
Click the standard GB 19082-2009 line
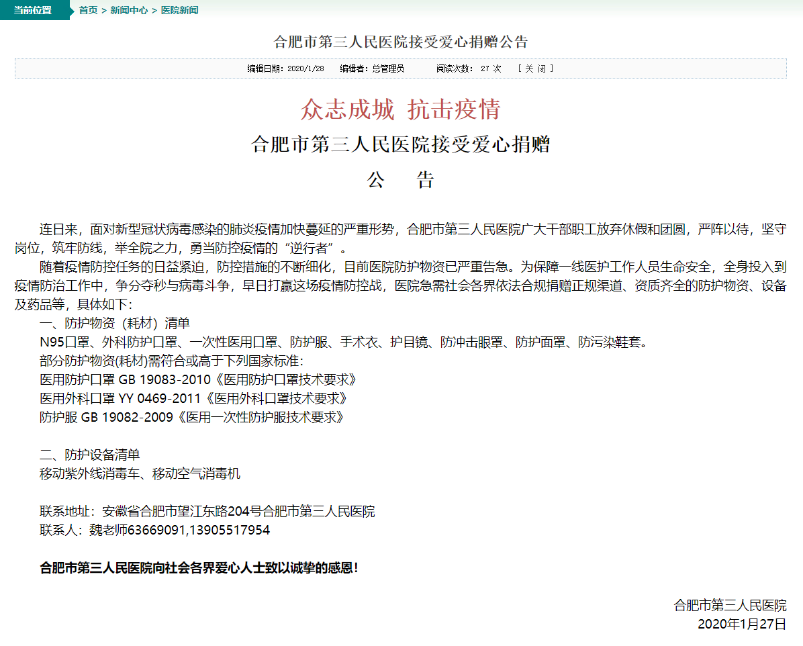pos(191,418)
